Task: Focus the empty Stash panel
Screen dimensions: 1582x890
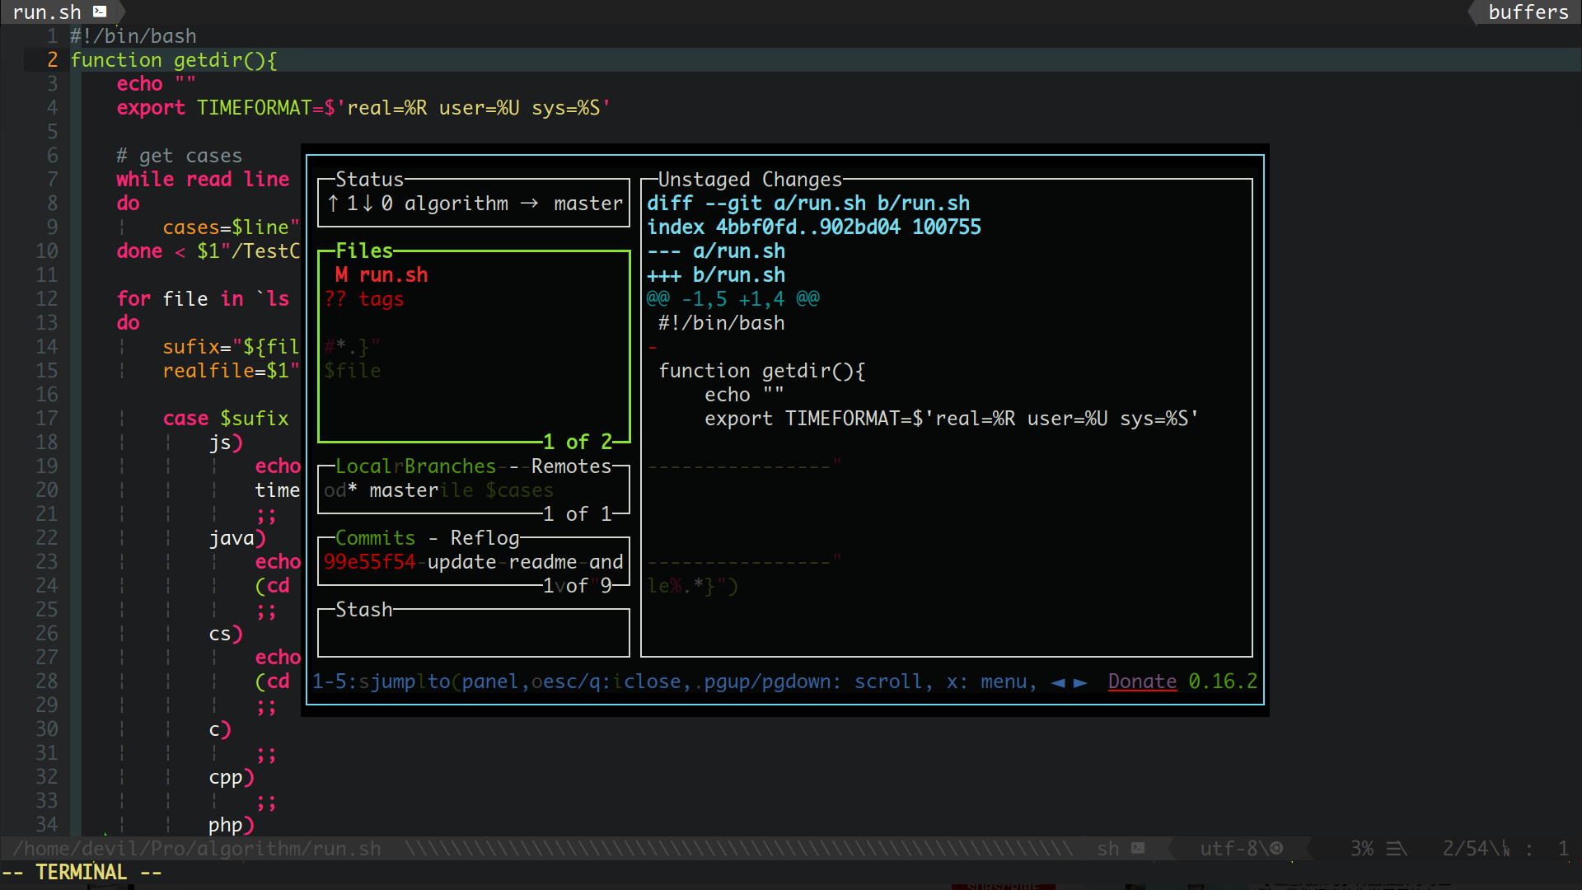Action: 473,635
